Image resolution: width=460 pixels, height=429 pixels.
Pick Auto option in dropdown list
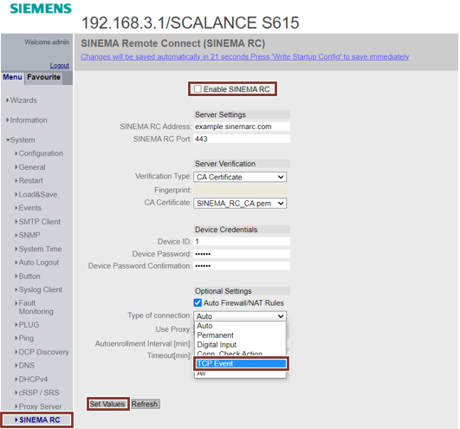[240, 326]
